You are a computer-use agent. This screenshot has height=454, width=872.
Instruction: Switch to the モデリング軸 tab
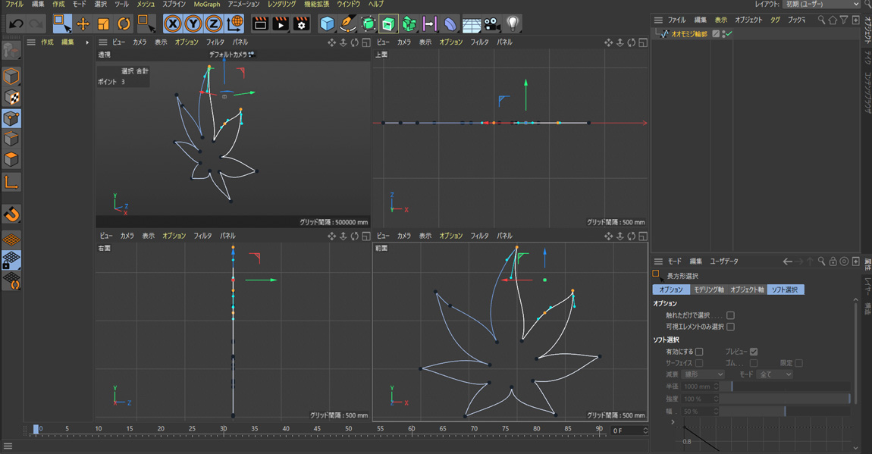(x=709, y=290)
